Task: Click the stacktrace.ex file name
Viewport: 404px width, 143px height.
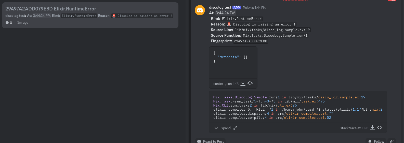Action: [350, 128]
